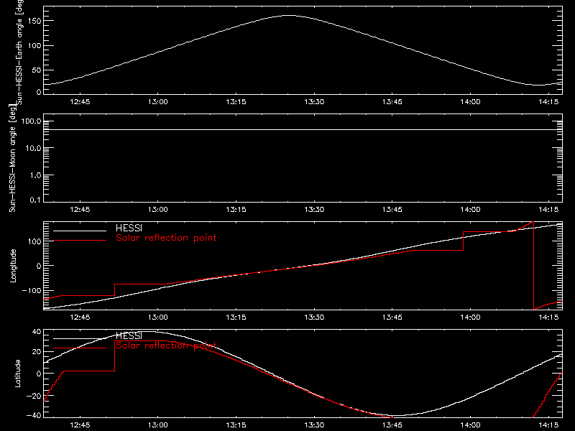Click red vertical drop in Longitude plot
Viewport: 575px width, 431px height.
click(533, 266)
